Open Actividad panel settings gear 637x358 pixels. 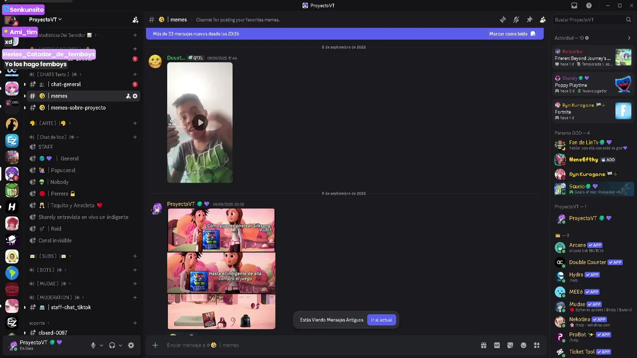(587, 38)
